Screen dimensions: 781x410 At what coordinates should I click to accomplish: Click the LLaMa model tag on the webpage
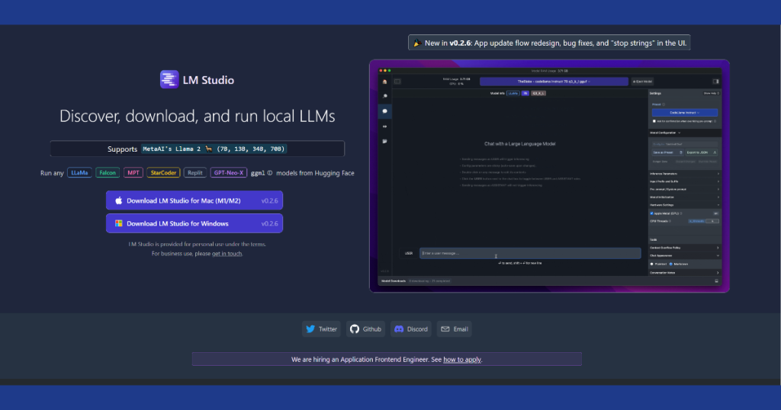(x=79, y=173)
